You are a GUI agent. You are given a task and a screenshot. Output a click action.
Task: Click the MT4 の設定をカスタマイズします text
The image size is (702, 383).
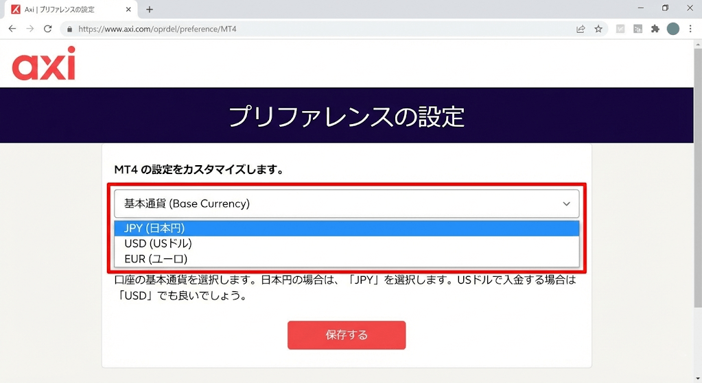[199, 170]
